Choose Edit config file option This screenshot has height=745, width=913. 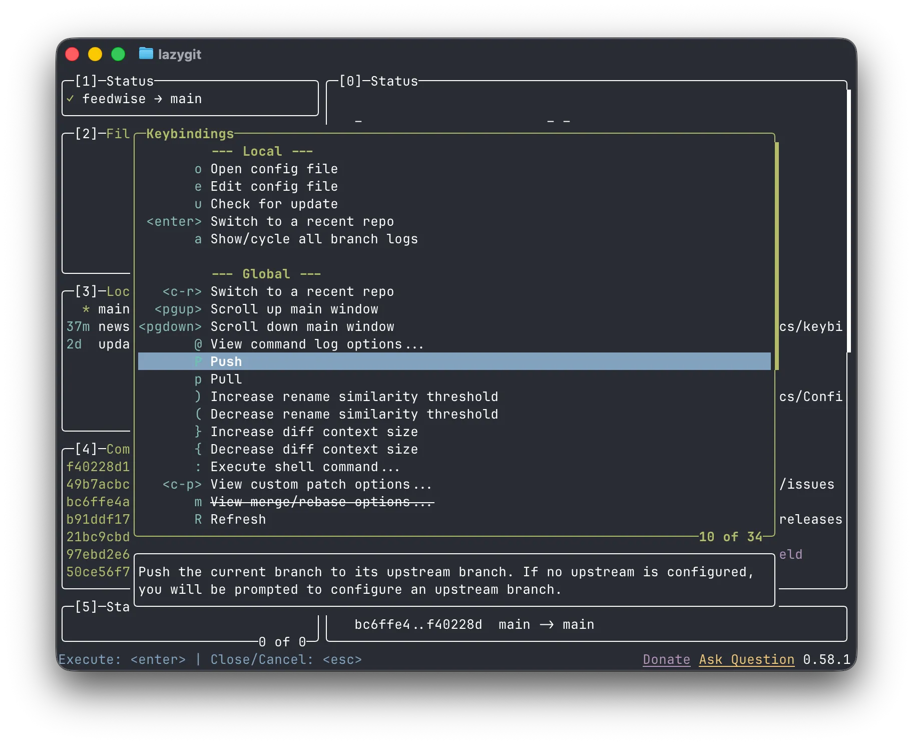[274, 186]
